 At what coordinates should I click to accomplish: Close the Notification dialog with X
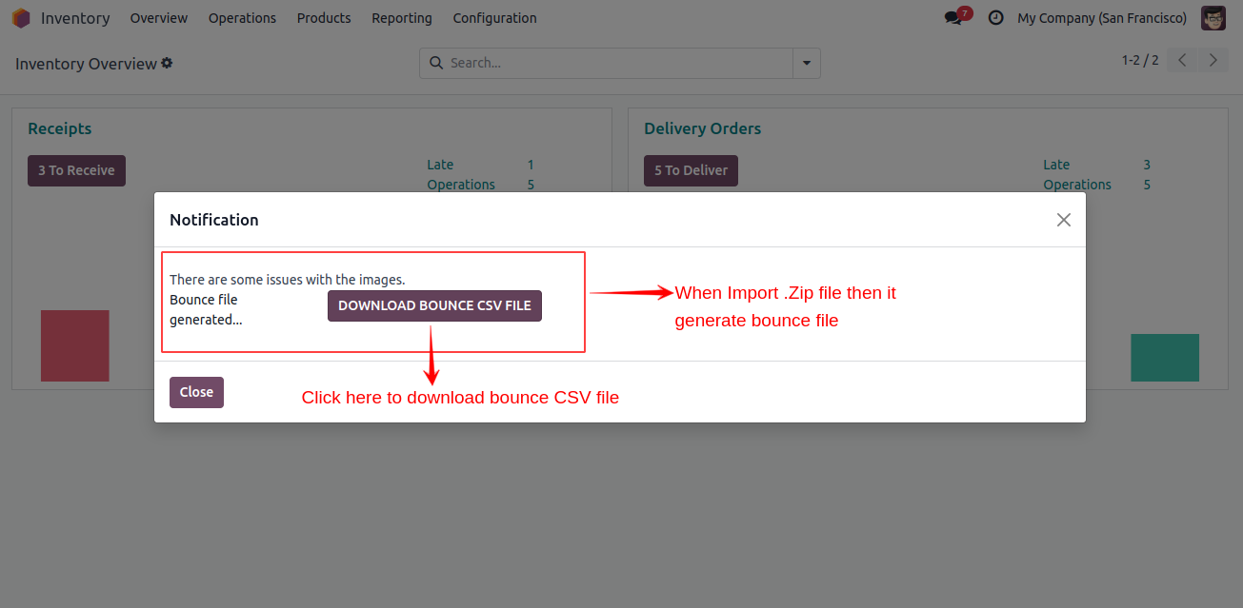[x=1063, y=220]
